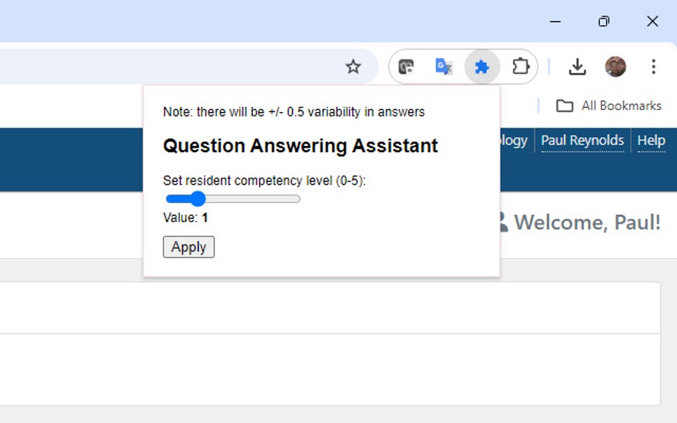
Task: Open the Chrome three-dot menu
Action: click(654, 66)
